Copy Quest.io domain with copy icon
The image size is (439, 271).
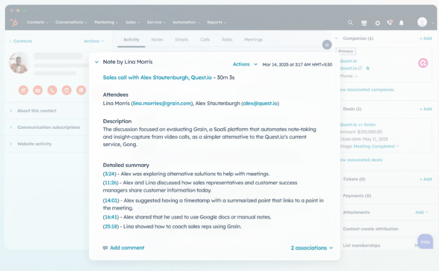click(368, 68)
